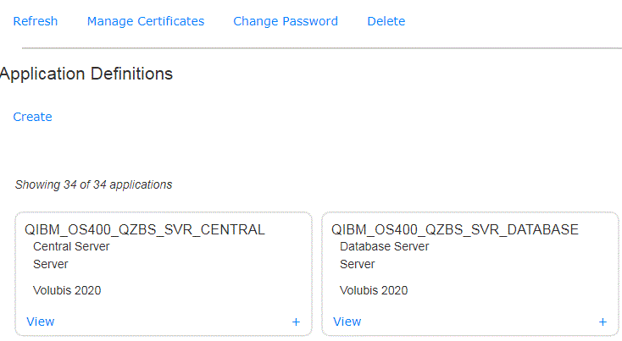The height and width of the screenshot is (341, 622).
Task: Select the Delete action
Action: (386, 21)
